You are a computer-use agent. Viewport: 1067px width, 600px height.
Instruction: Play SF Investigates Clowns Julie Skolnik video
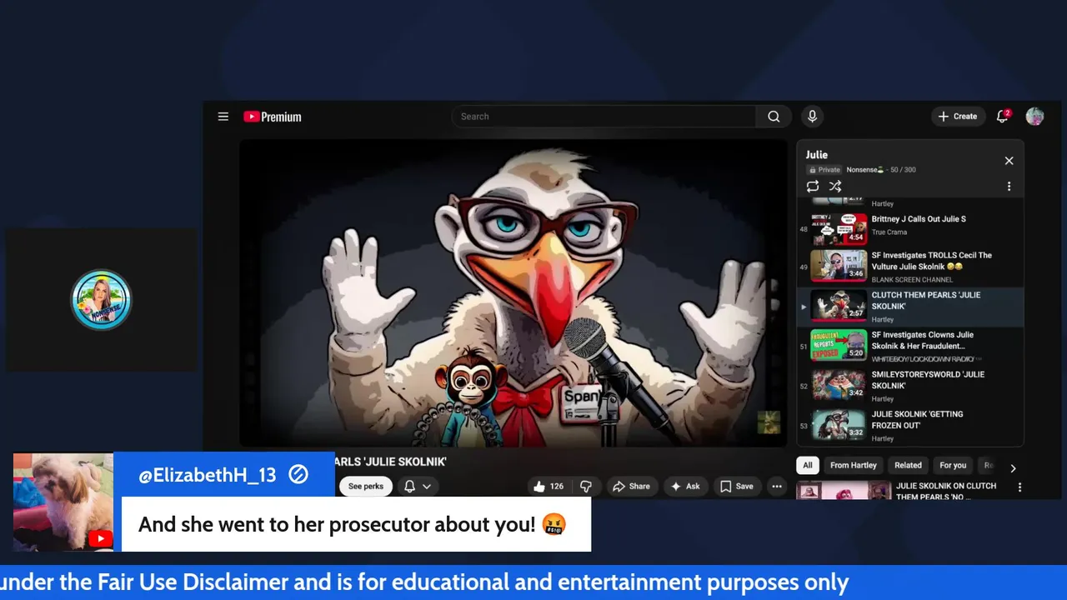coord(910,346)
